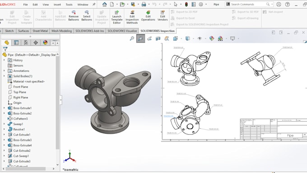Image resolution: width=307 pixels, height=173 pixels.
Task: Click the filter funnel icon in the feature tree
Action: coord(5,49)
